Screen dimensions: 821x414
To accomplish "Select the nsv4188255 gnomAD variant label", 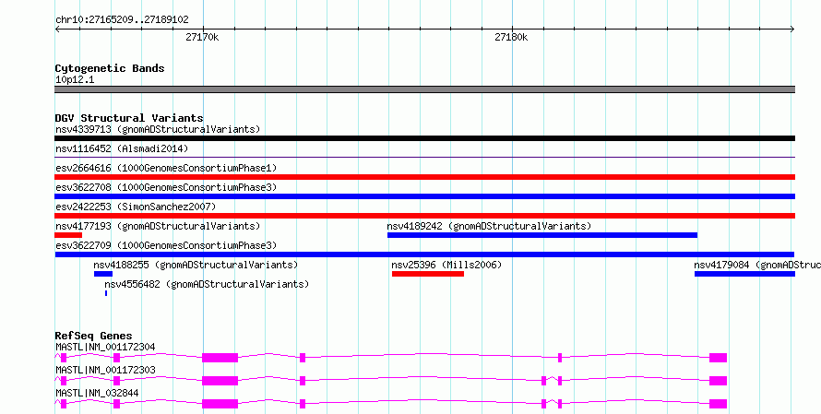I will [196, 265].
